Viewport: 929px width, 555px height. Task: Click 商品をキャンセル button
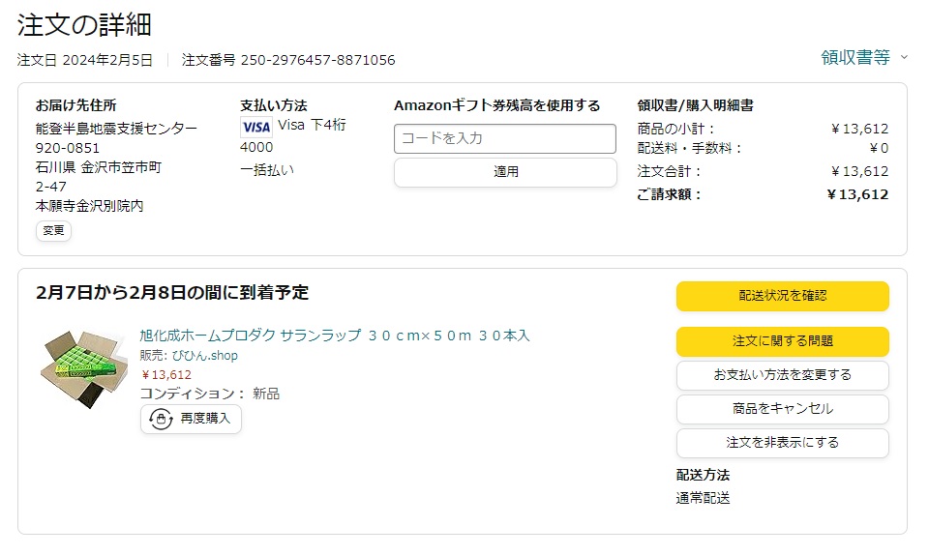(783, 409)
